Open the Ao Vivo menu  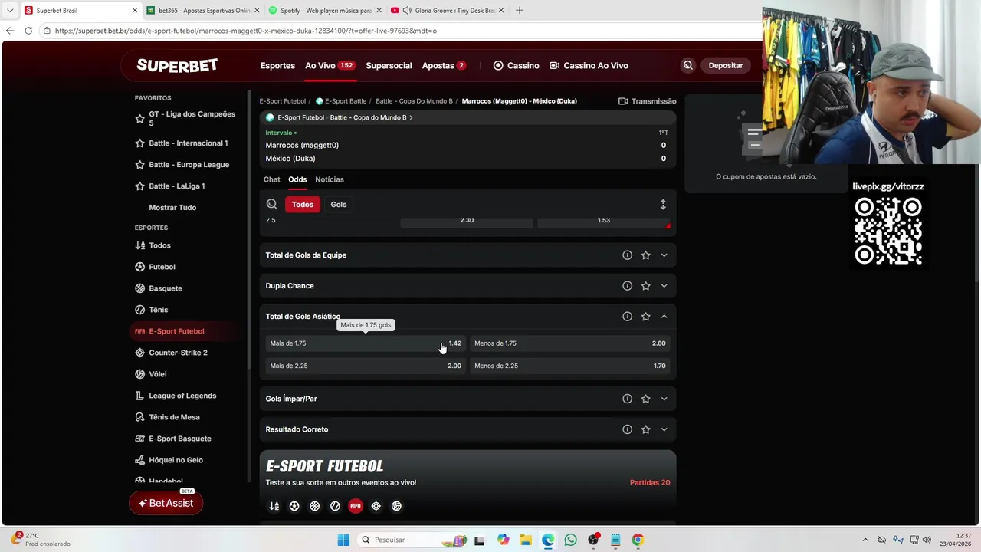point(330,66)
